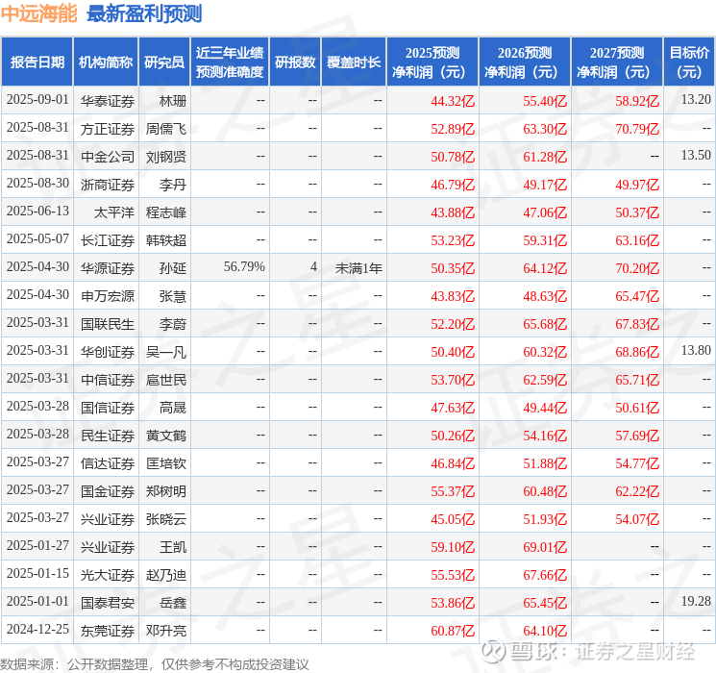This screenshot has height=673, width=716.
Task: Select the 华创证券 institution cell
Action: click(x=108, y=352)
